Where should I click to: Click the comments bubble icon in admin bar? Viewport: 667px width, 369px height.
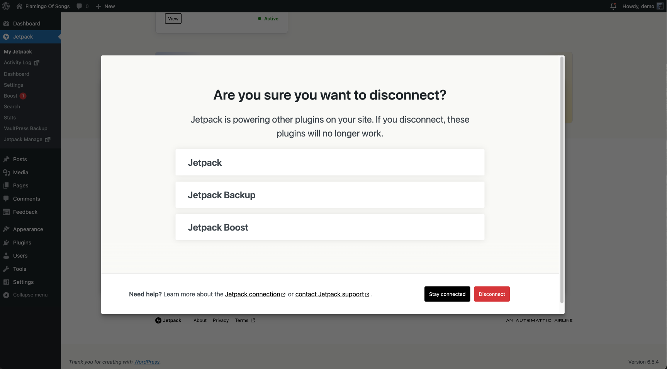click(80, 6)
